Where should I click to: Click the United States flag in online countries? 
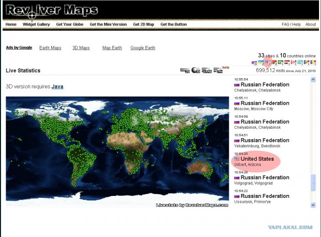[x=267, y=62]
